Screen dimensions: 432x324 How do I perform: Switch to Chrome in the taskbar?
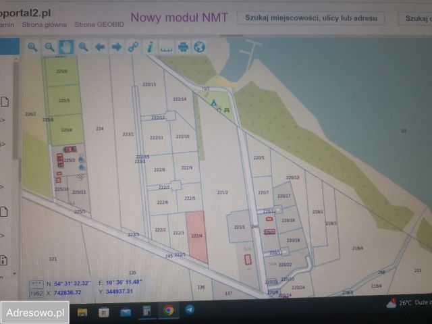[x=168, y=310]
